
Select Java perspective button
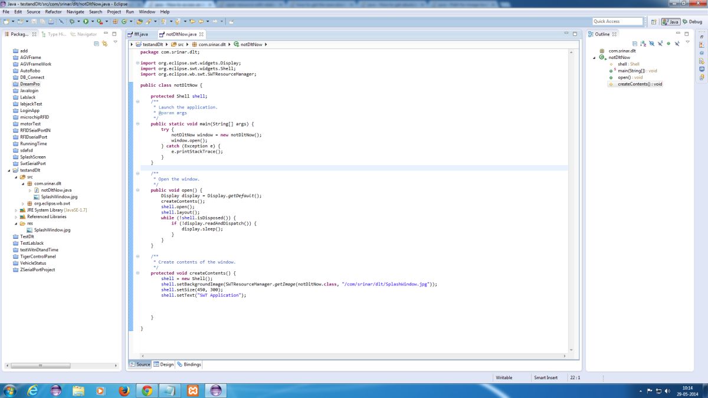click(670, 22)
